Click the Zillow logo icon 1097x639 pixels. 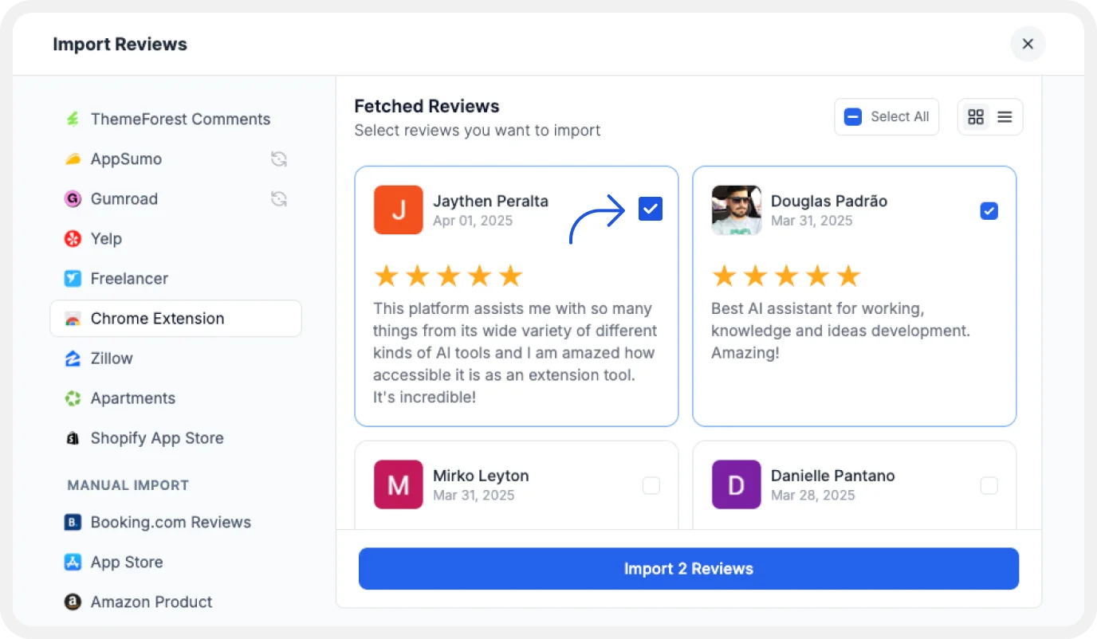pos(73,359)
